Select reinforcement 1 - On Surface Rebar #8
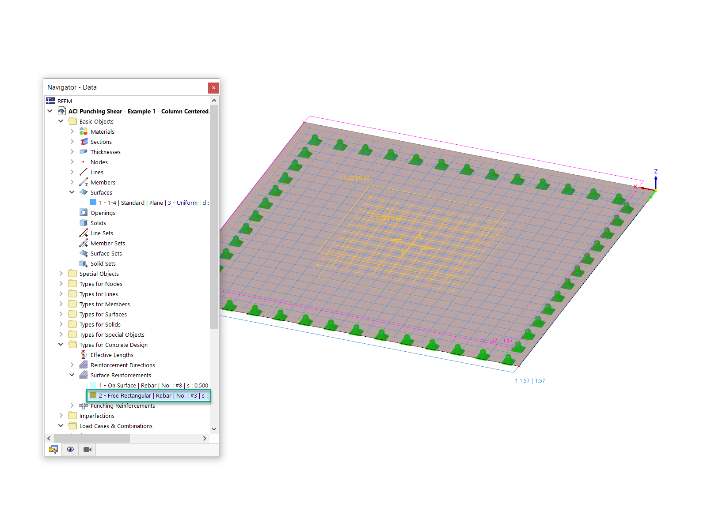The width and height of the screenshot is (707, 530). (152, 385)
